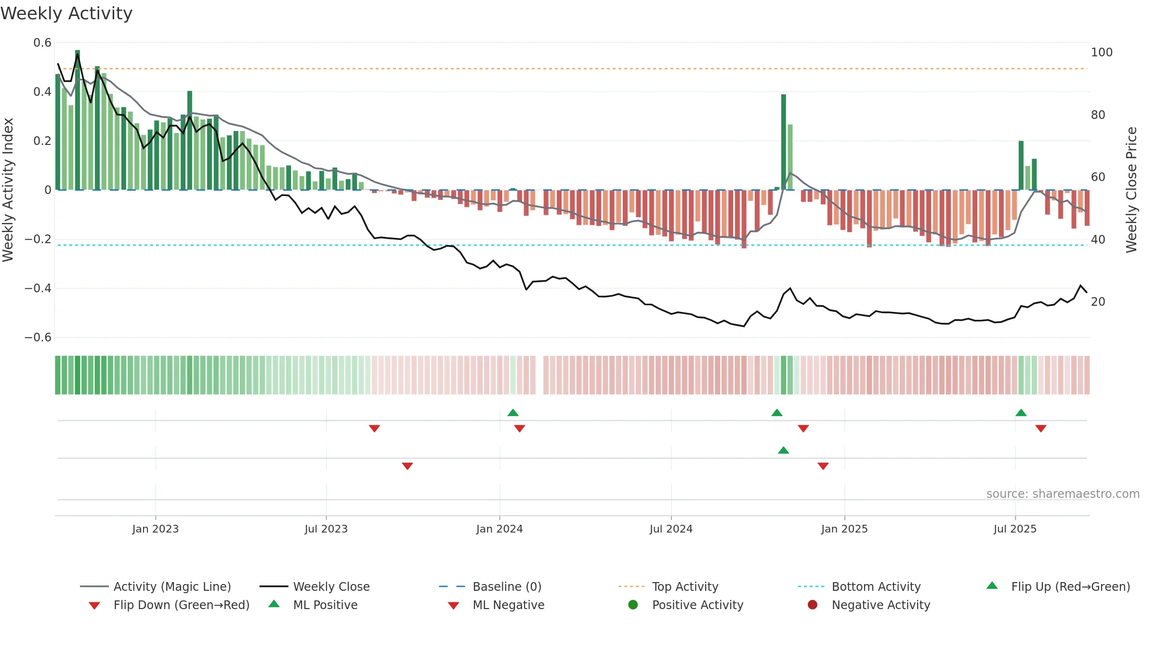The width and height of the screenshot is (1156, 650).
Task: Toggle Flip Up (Red→Green) legend entry
Action: [1058, 586]
